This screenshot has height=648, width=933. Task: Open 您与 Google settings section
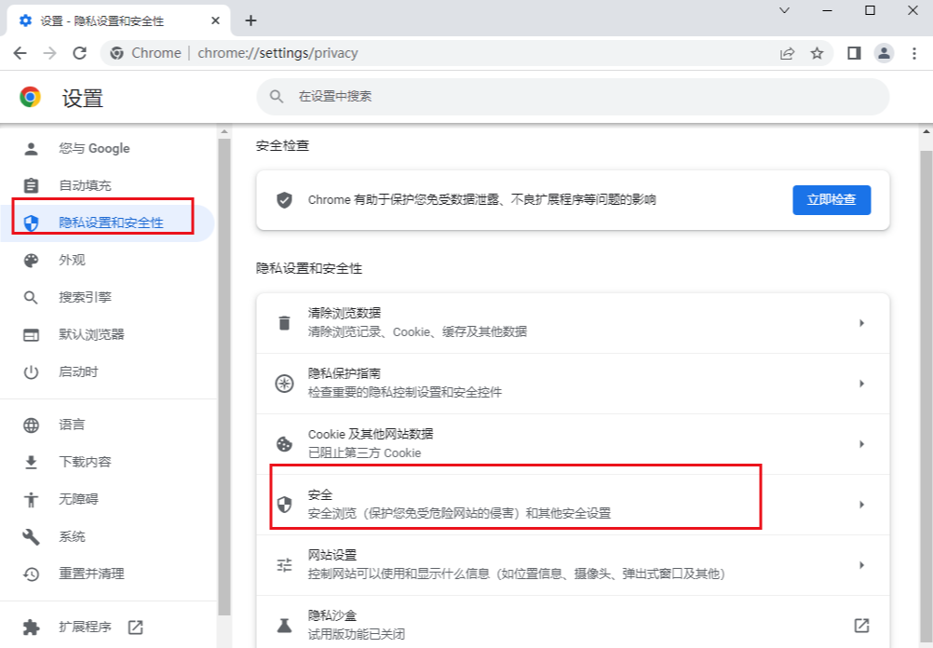108,148
